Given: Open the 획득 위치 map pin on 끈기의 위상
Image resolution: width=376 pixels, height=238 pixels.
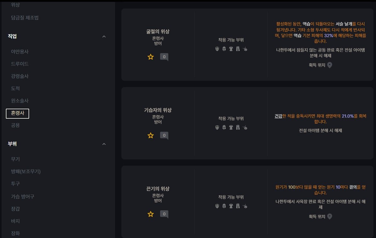Looking at the screenshot, I should (x=330, y=217).
